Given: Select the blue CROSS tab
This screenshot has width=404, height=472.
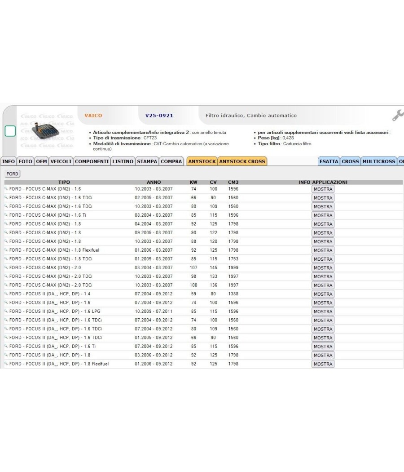Looking at the screenshot, I should [350, 161].
